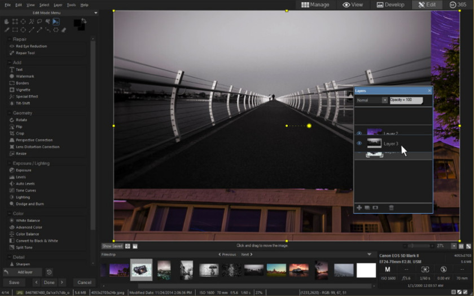Open the Edit Mode Menu dropdown
The width and height of the screenshot is (474, 296).
tap(96, 13)
